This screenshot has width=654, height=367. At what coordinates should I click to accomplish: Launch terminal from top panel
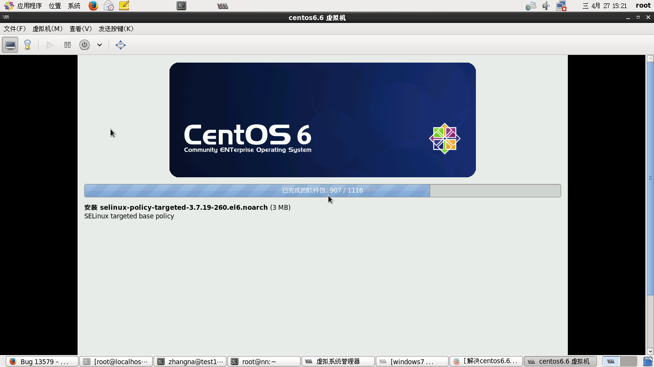[x=181, y=6]
